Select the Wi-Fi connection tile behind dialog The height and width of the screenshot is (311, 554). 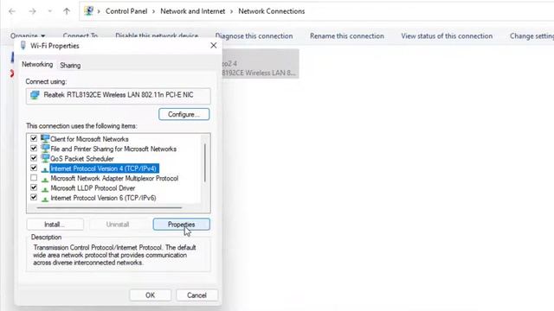point(260,64)
